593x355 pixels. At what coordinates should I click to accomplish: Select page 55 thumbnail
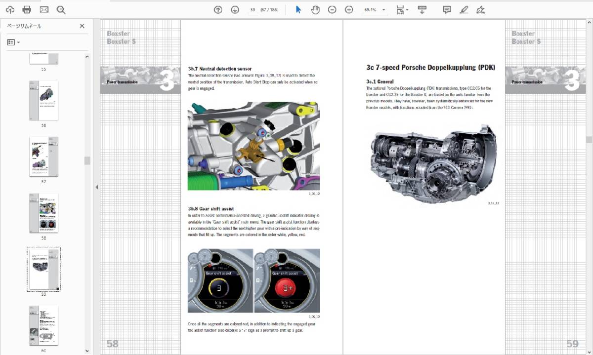43,59
